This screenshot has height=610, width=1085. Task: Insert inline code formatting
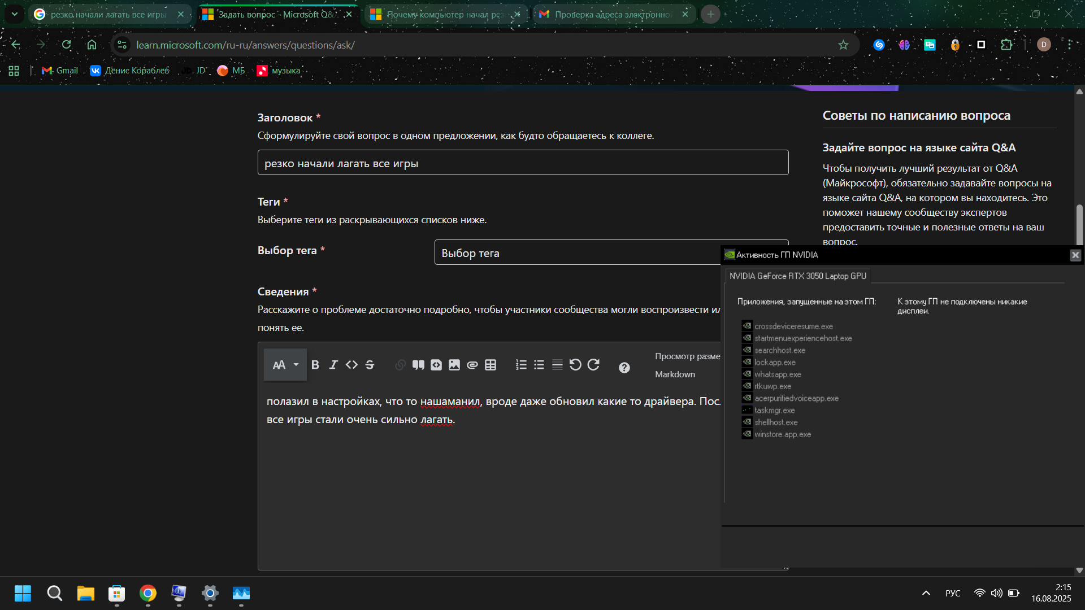click(x=351, y=365)
